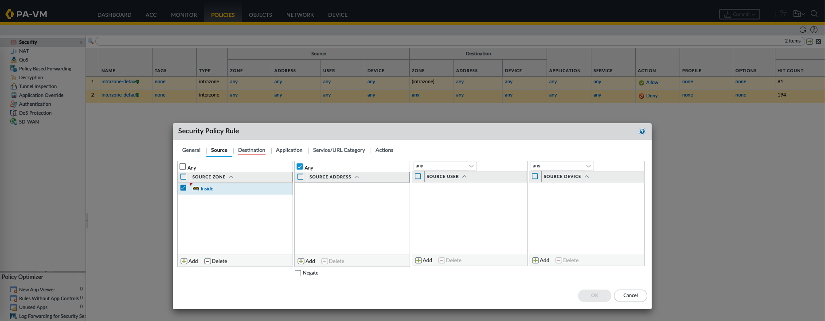Tick the Negate checkbox
The image size is (825, 321).
(298, 273)
